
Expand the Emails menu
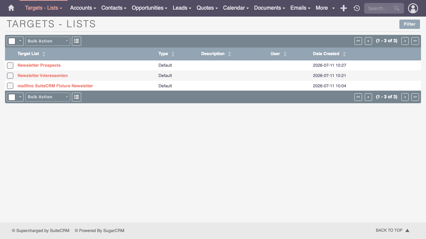[300, 8]
